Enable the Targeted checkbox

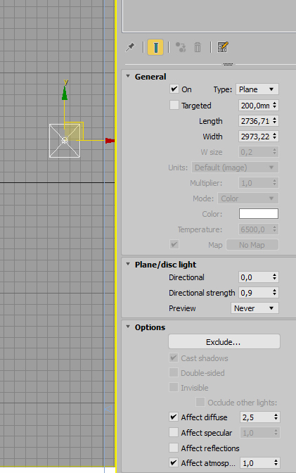[174, 105]
